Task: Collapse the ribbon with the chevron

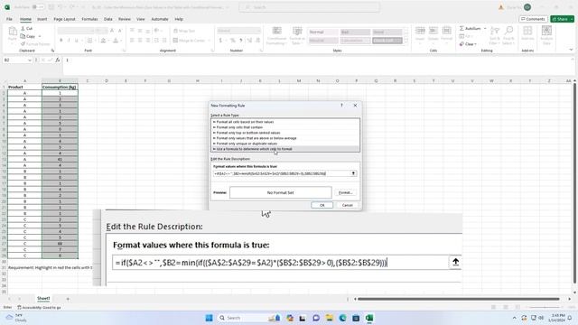Action: (571, 50)
